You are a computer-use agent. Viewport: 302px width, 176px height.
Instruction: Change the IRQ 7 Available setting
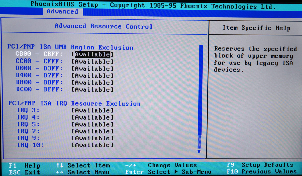pos(92,131)
